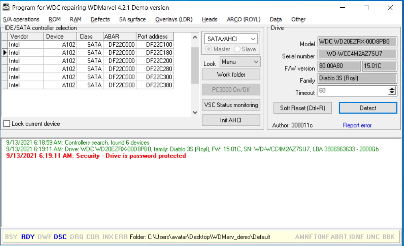Open VSC Status monitoring
Viewport: 404px width, 246px height.
coord(231,105)
